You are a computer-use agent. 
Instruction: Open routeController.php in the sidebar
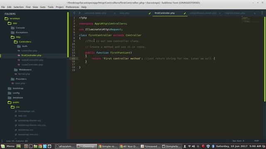click(32, 65)
